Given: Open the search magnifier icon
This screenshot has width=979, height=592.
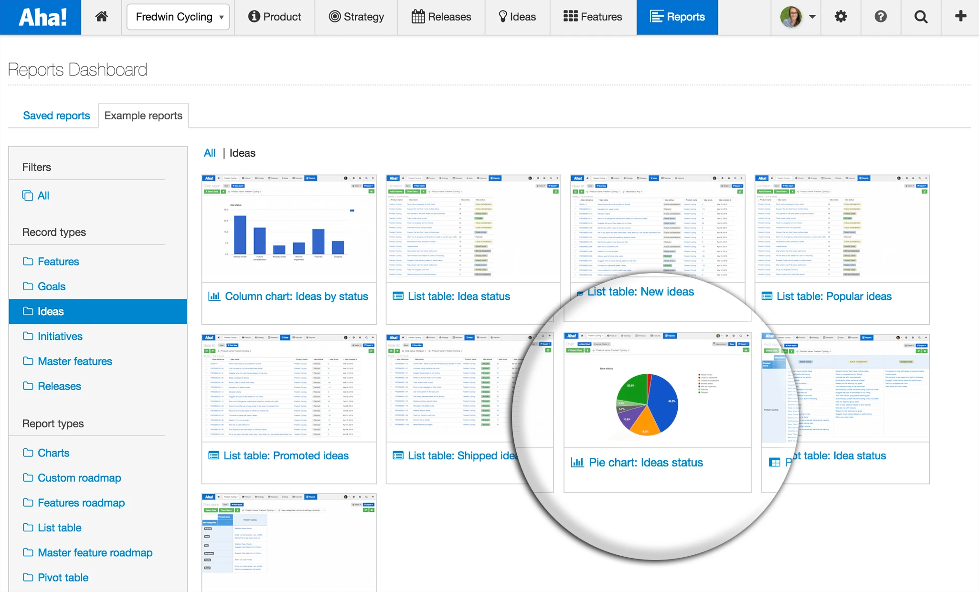Looking at the screenshot, I should tap(921, 17).
